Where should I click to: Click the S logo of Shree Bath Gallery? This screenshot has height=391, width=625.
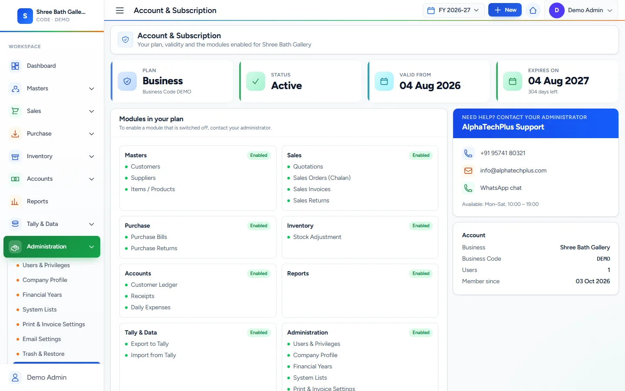coord(25,16)
